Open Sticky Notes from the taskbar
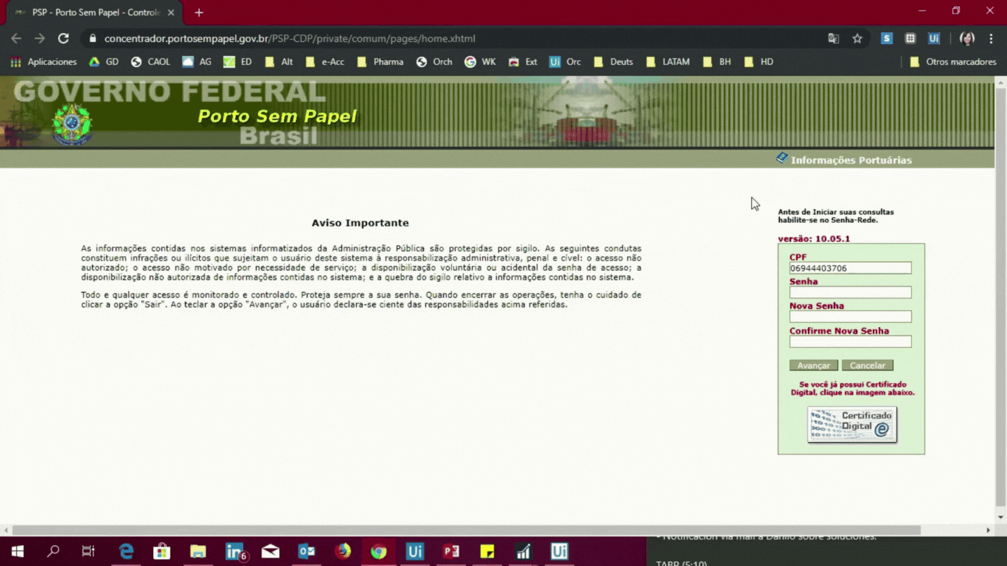The image size is (1007, 566). (487, 551)
